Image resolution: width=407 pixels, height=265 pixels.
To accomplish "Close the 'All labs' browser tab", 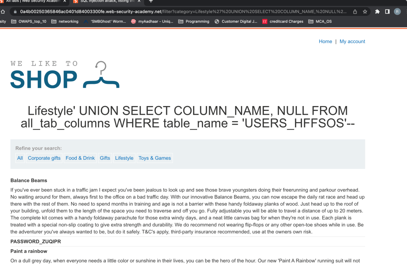I will click(65, 2).
